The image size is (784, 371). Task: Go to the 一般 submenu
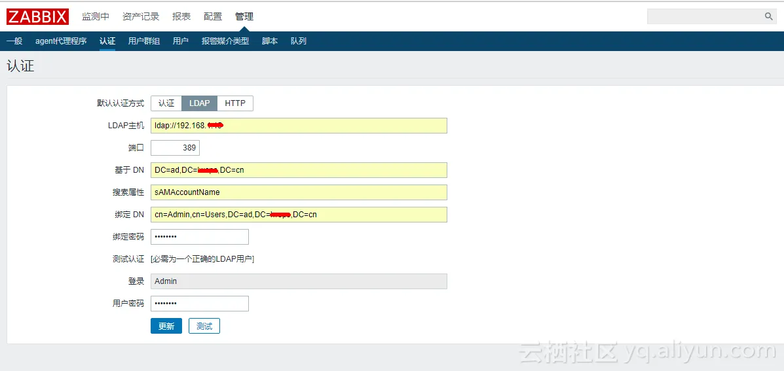pos(14,41)
